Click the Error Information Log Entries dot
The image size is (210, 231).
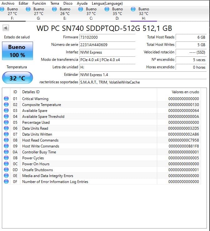(6, 181)
